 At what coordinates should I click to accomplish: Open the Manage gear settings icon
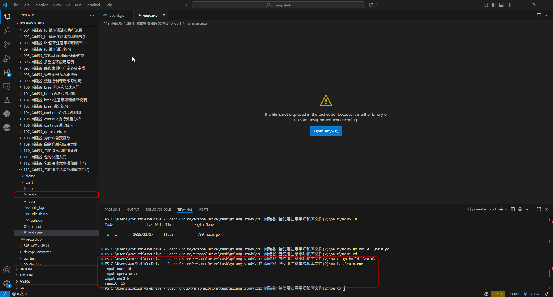pos(7,284)
